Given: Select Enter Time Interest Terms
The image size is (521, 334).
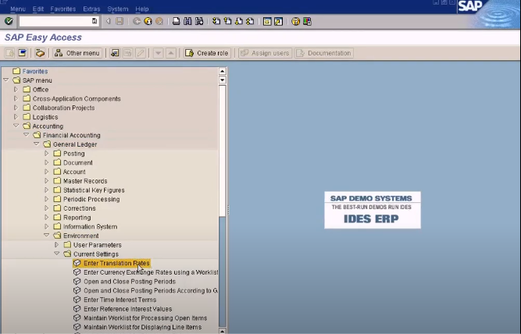Looking at the screenshot, I should pyautogui.click(x=120, y=300).
